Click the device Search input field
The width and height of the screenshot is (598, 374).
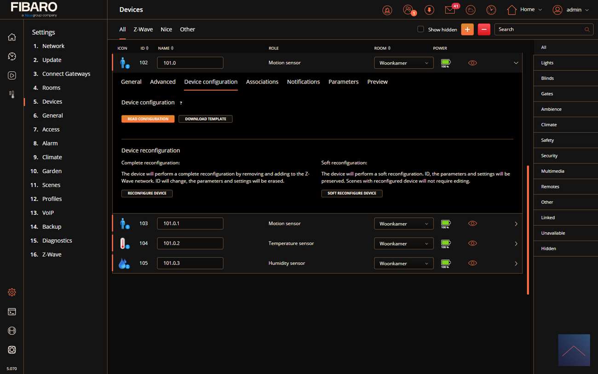(538, 29)
